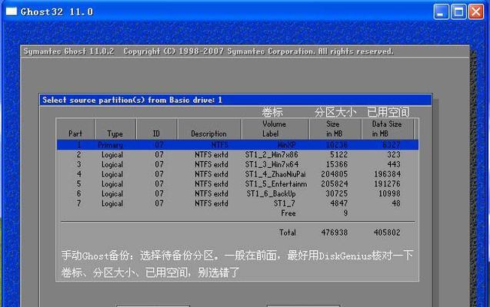Click the Type column header
Screen dimensions: 490x307
click(x=115, y=129)
